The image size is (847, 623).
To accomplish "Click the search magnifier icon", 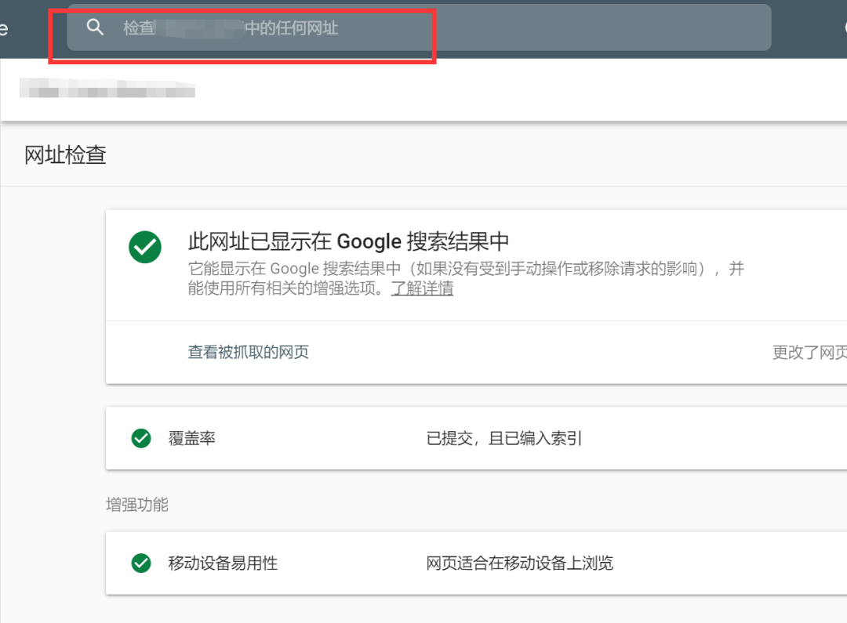I will tap(95, 27).
